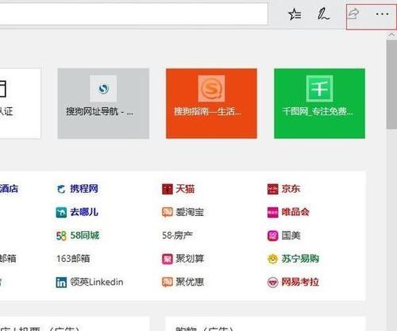Open the 领英Linkedin link
Image resolution: width=397 pixels, height=331 pixels.
point(97,282)
